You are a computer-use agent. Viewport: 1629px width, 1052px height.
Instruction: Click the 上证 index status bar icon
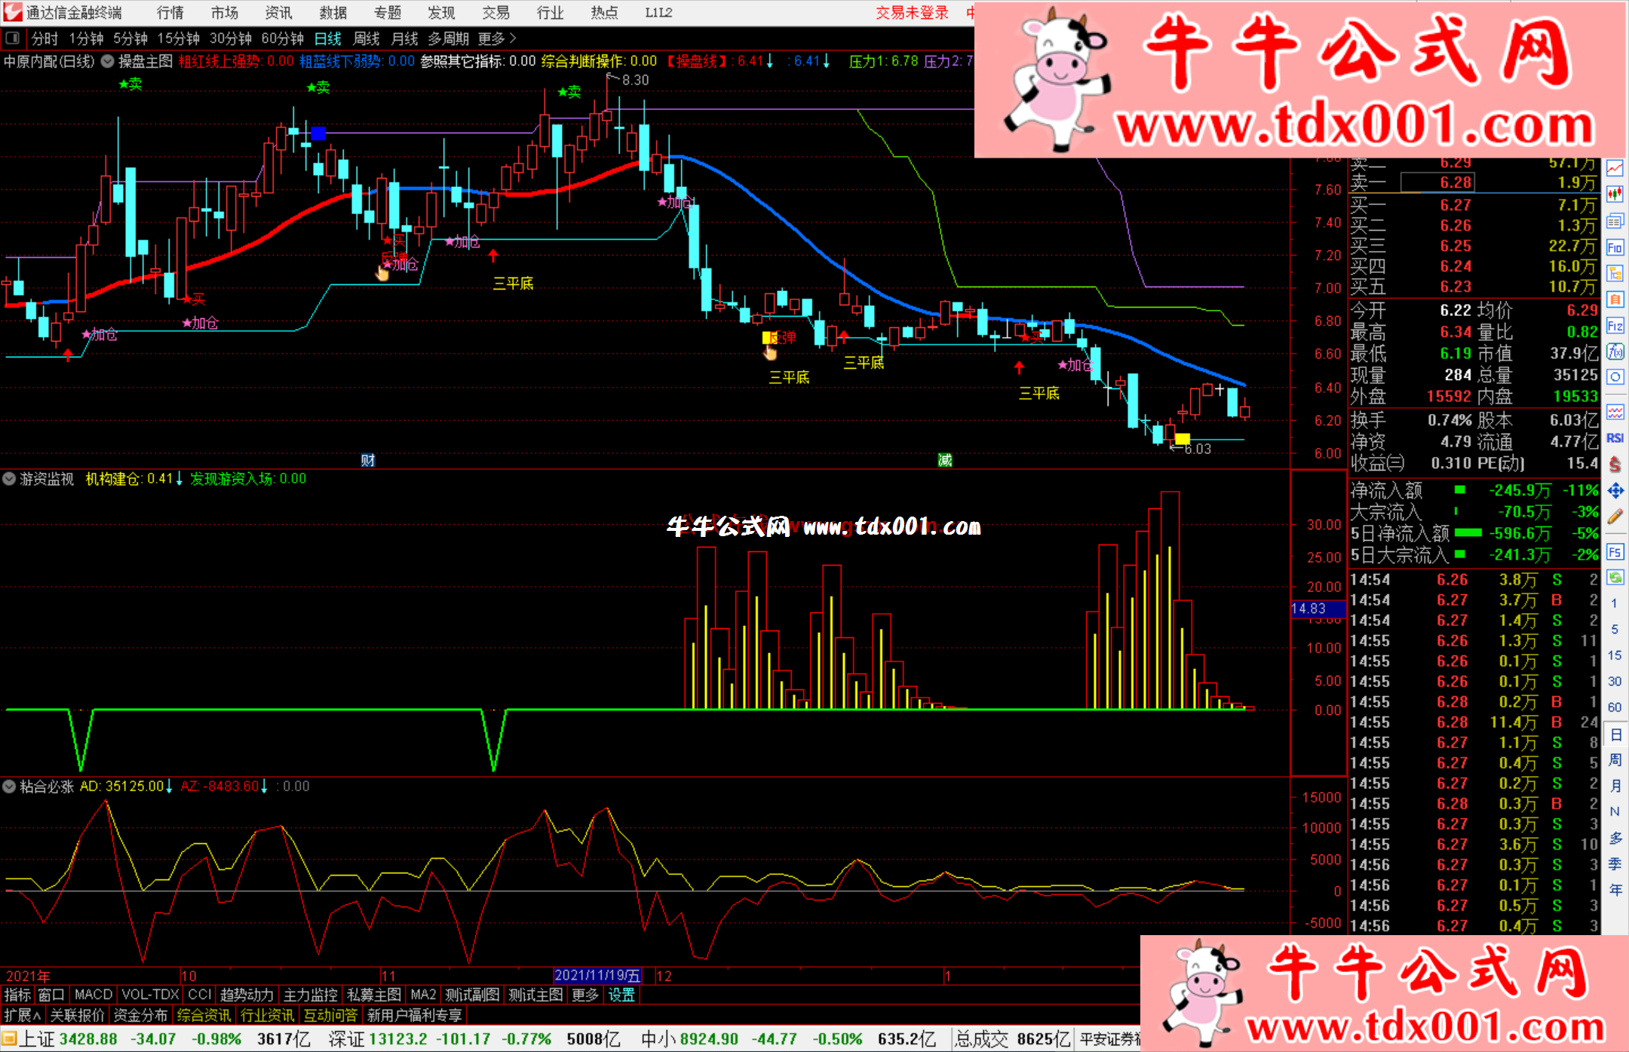pyautogui.click(x=9, y=1039)
